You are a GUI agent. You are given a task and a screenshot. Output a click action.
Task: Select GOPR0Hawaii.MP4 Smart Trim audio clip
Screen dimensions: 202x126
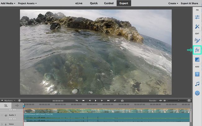[x=107, y=117]
